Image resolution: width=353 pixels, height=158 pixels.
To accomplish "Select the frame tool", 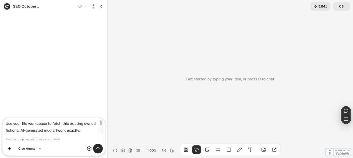I will pos(218,150).
